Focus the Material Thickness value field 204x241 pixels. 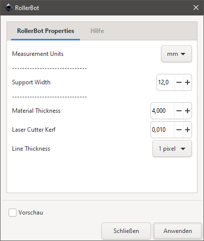[162, 111]
